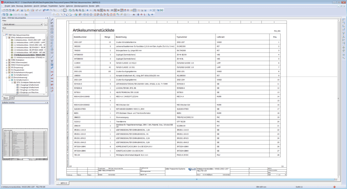Collapse the 10 (Einrücksteuerung) node

pos(7,77)
